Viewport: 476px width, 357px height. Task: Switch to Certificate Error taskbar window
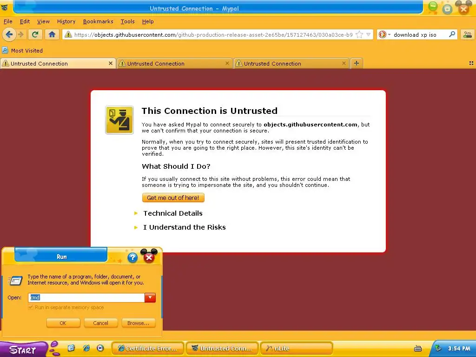[148, 348]
